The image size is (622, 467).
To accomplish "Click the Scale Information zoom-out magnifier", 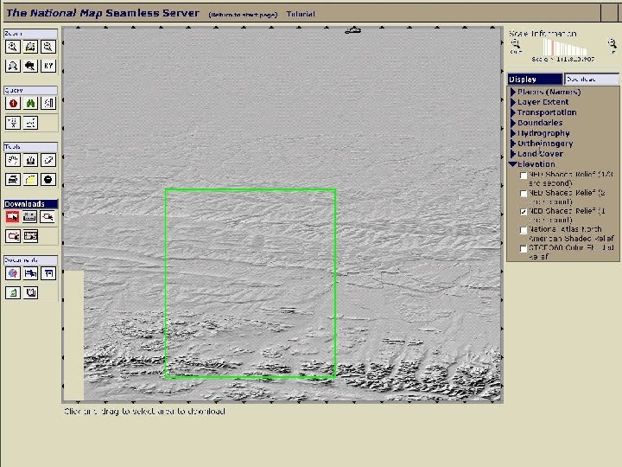I will (x=515, y=44).
